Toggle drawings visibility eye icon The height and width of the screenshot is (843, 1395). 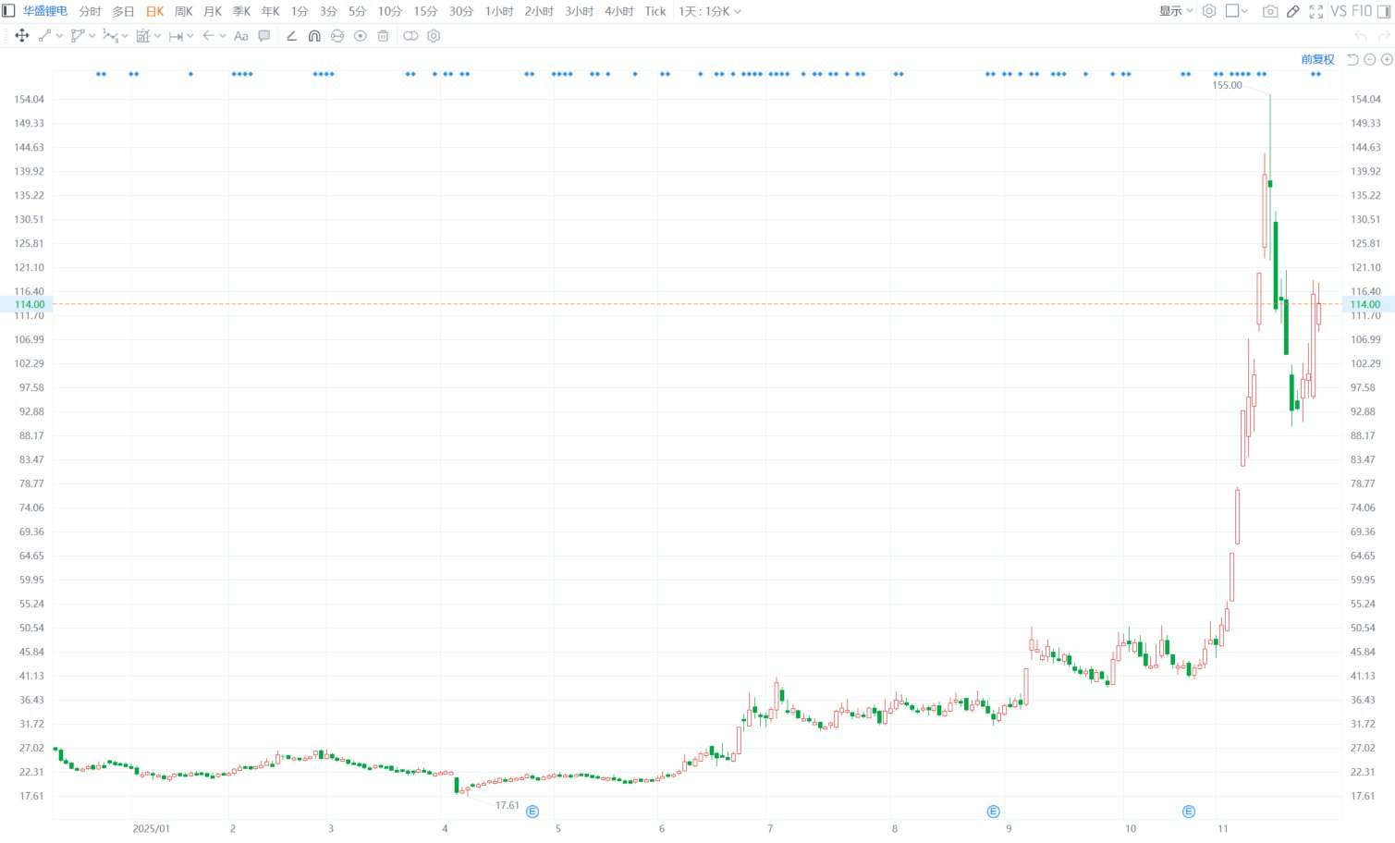point(361,36)
